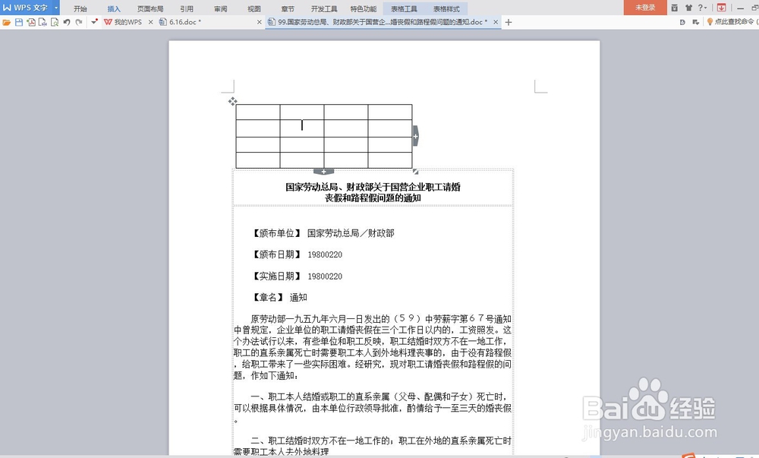Open the 开发工具 ribbon tab
Screen dimensions: 759x458
[324, 8]
